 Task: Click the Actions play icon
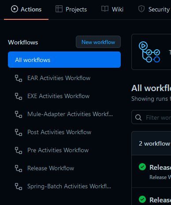[x=15, y=9]
